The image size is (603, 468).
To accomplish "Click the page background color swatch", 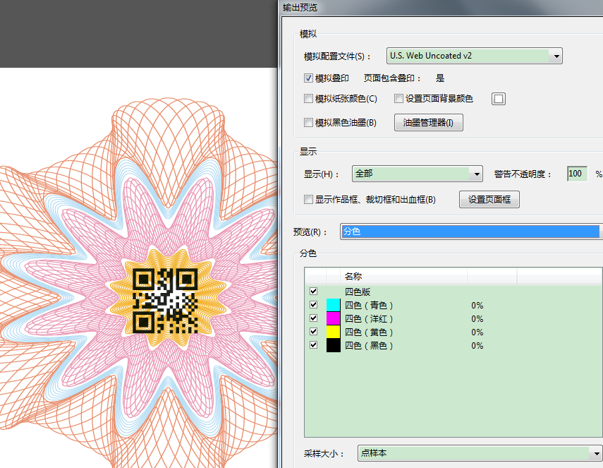I will pyautogui.click(x=498, y=98).
